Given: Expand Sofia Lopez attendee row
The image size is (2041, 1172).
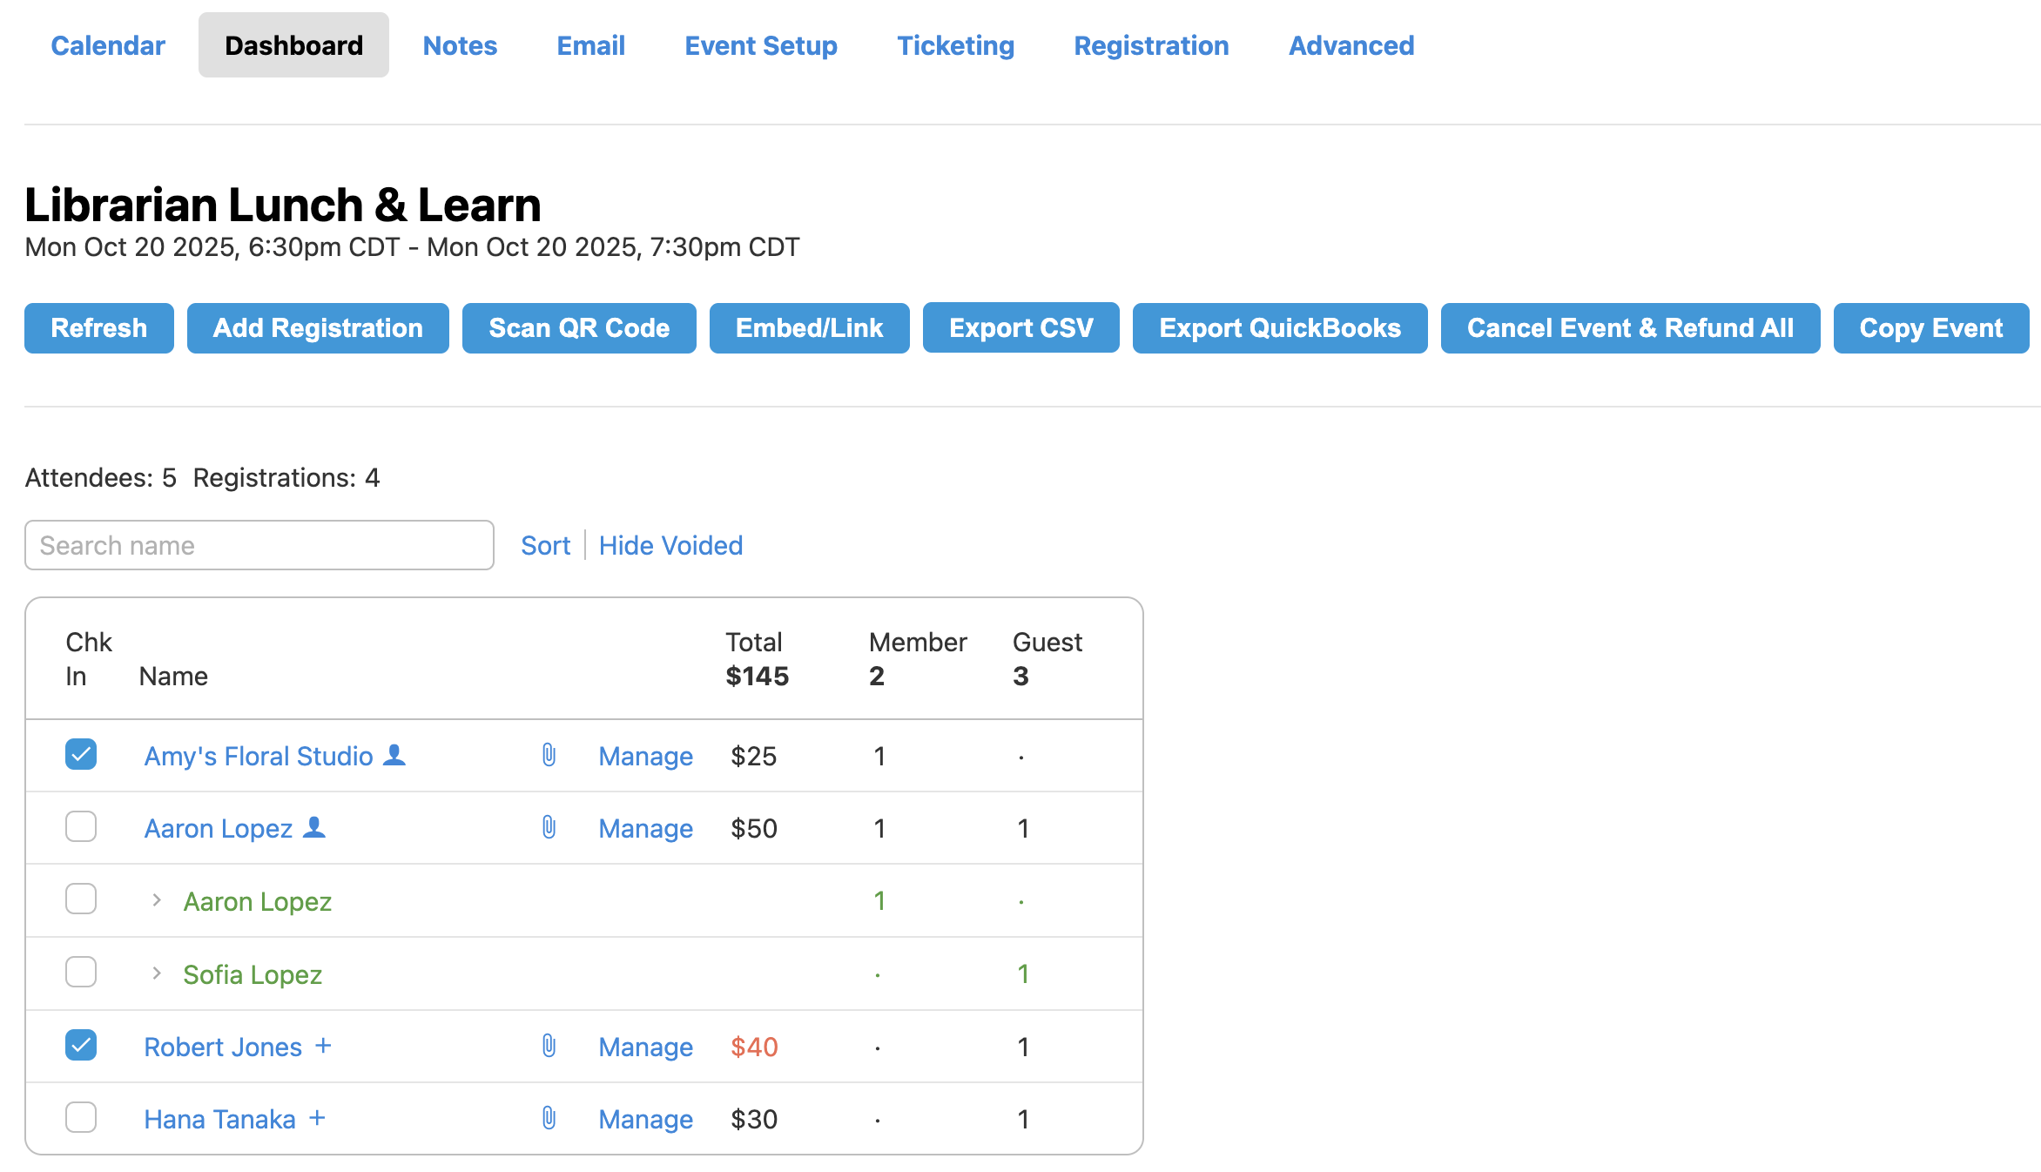Looking at the screenshot, I should (157, 973).
